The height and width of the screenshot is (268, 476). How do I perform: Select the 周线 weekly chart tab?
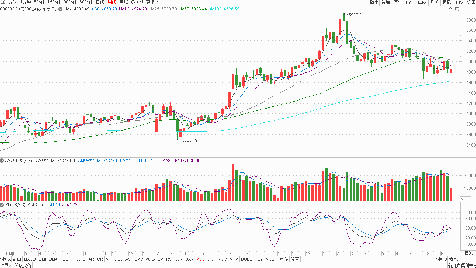(x=112, y=2)
